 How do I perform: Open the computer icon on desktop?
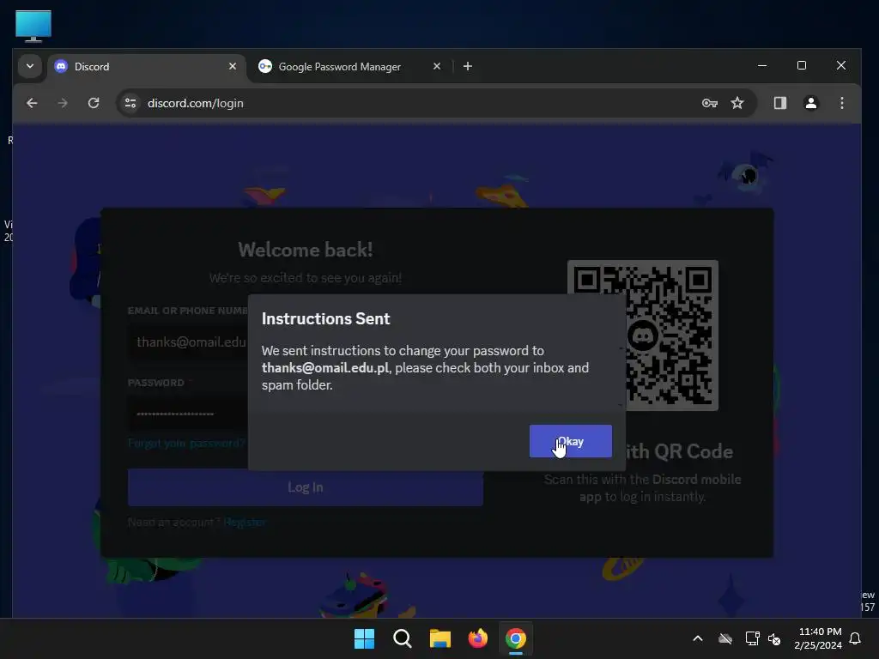point(33,26)
